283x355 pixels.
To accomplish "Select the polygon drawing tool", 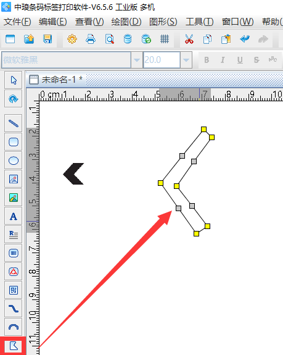I will click(x=14, y=346).
